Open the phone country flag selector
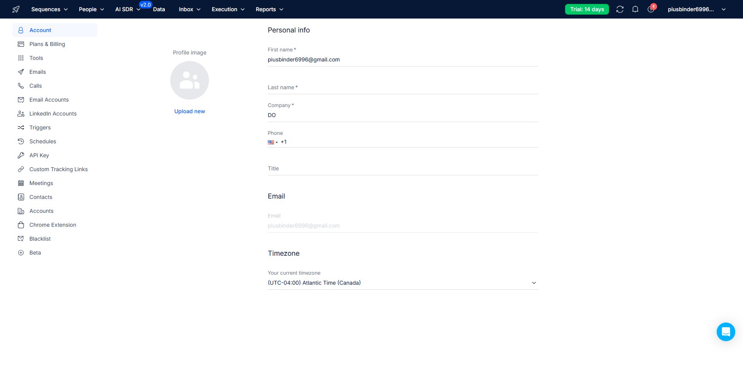This screenshot has width=743, height=372. 272,142
